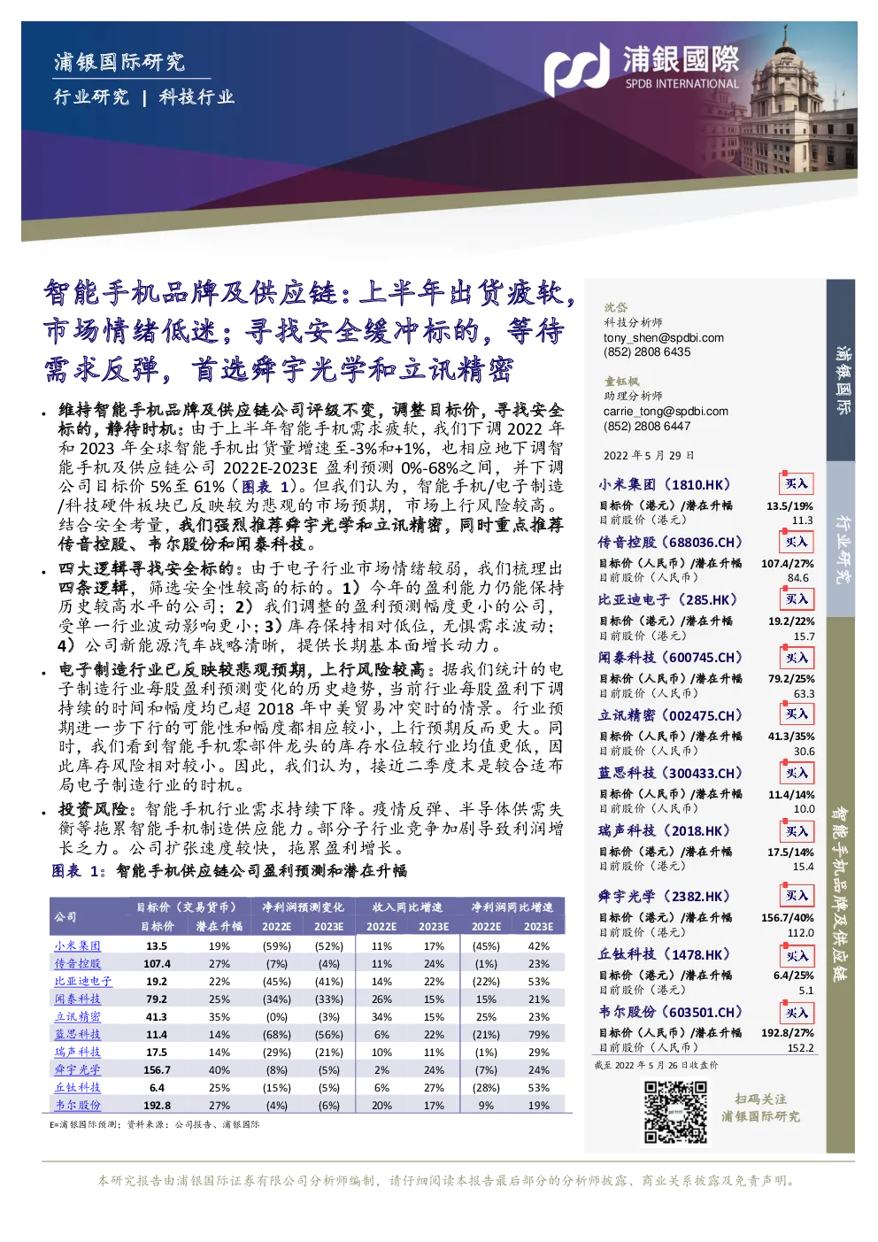Click the table source note starting with E=浦银国际预测
878x1242 pixels.
(x=155, y=1125)
